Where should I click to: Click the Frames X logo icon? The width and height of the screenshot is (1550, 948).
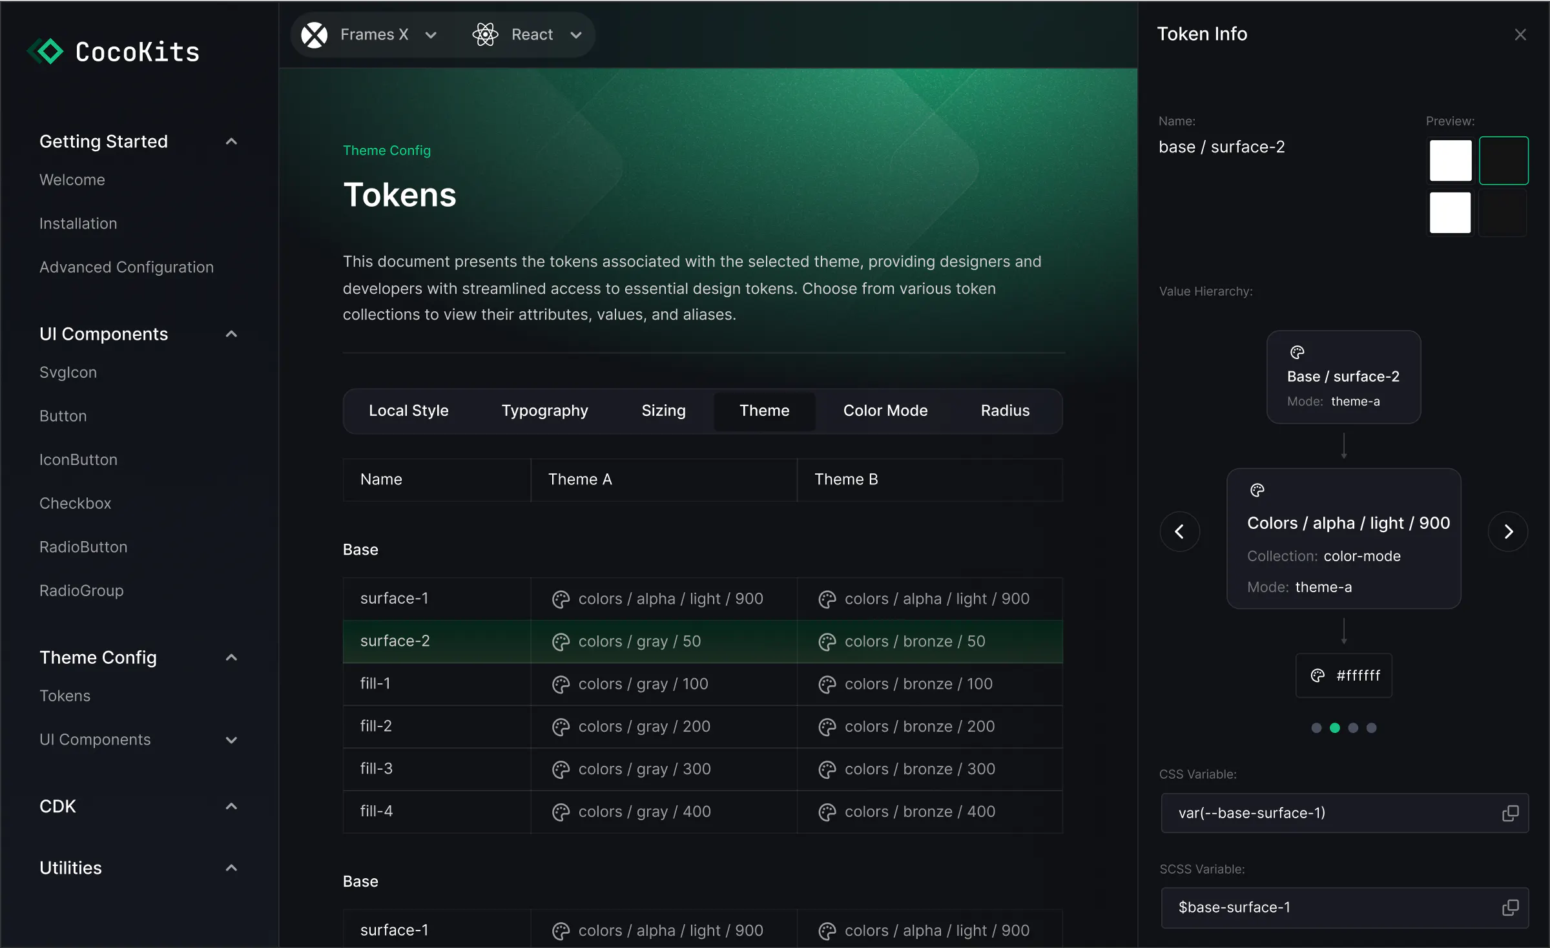coord(315,35)
